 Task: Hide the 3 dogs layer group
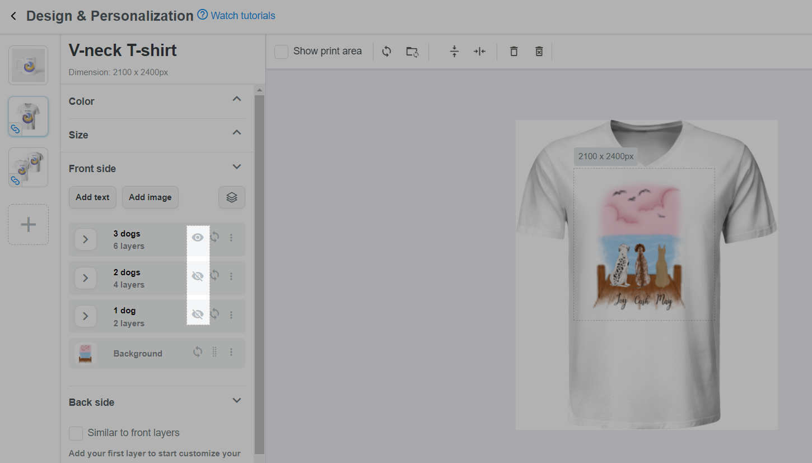tap(198, 238)
